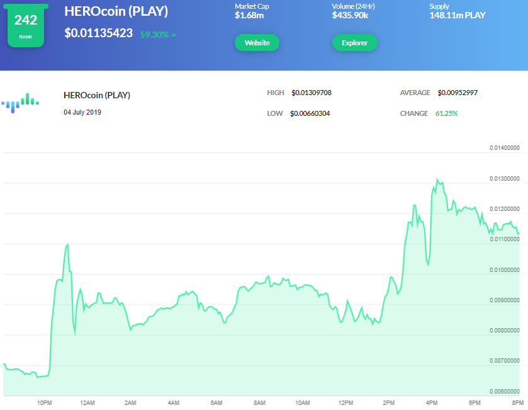Click the CHANGE value 61.25%
The width and height of the screenshot is (528, 410).
pyautogui.click(x=447, y=113)
